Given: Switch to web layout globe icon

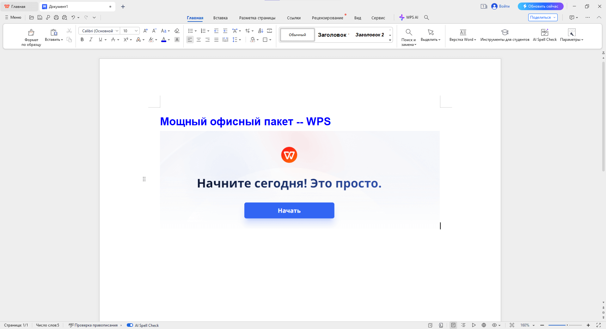Looking at the screenshot, I should (484, 325).
